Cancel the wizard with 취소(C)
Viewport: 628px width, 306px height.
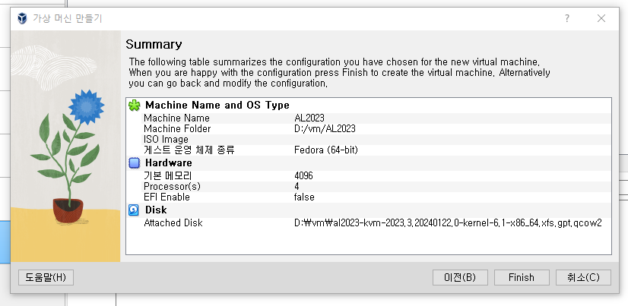583,277
